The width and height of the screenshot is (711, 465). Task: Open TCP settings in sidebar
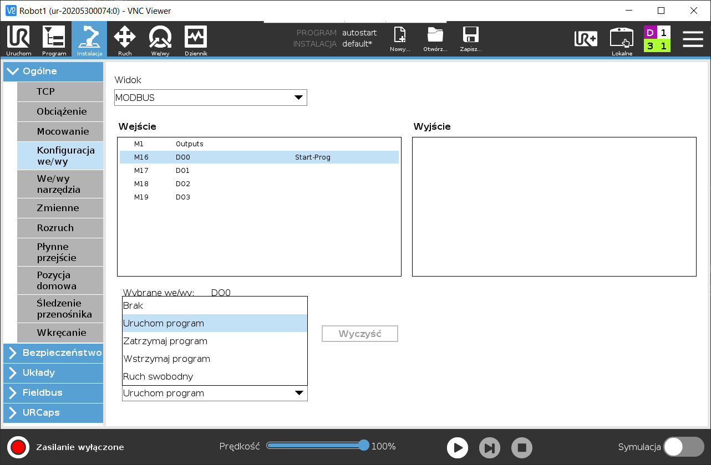(x=60, y=91)
